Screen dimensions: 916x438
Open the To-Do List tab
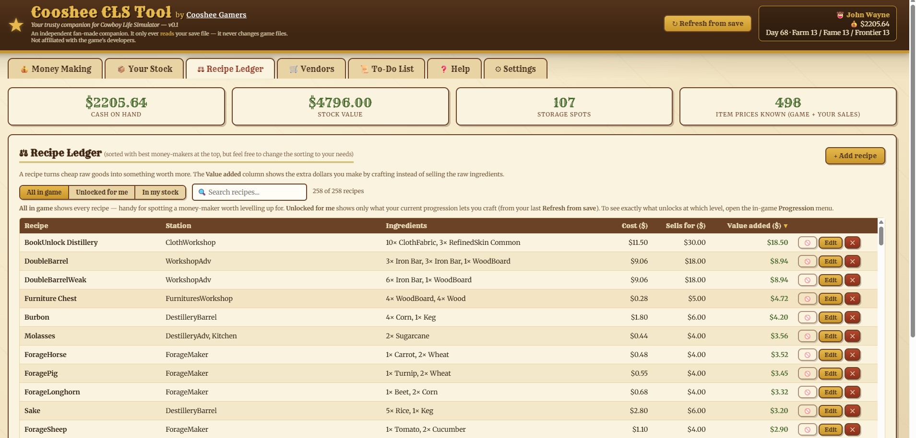(x=386, y=69)
